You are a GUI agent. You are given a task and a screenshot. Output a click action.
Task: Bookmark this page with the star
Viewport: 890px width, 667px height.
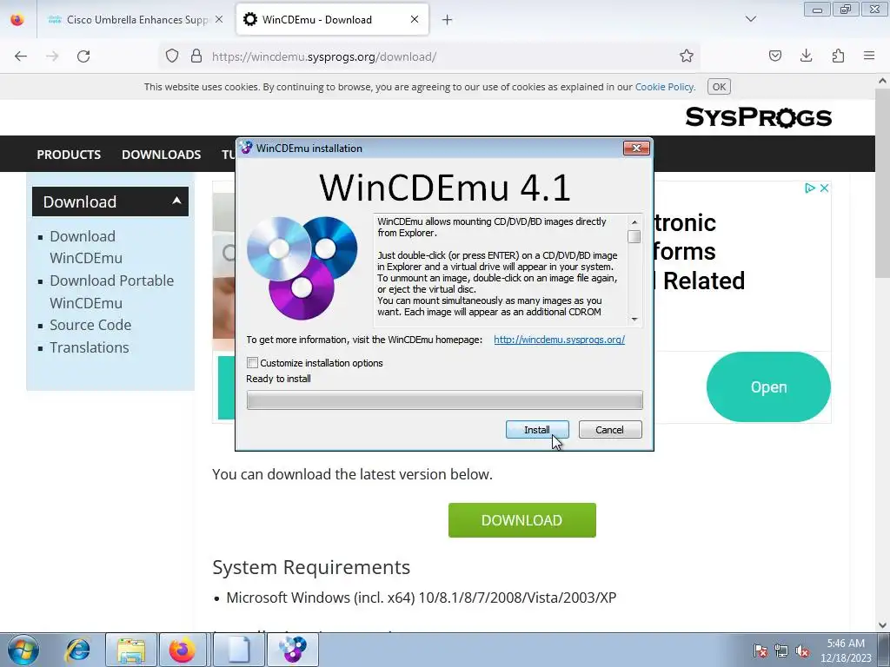pyautogui.click(x=687, y=56)
